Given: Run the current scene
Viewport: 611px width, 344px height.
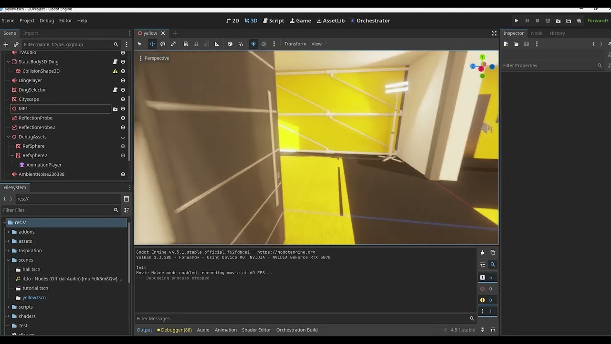Looking at the screenshot, I should (x=558, y=21).
